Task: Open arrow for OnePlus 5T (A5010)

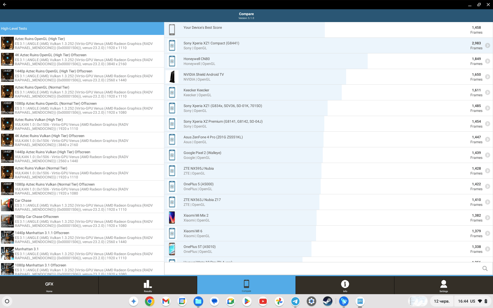Action: point(487,249)
